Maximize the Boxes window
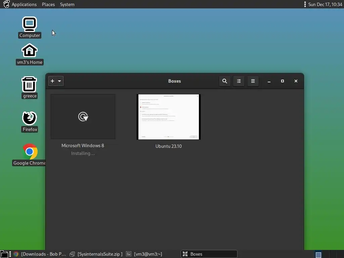 point(282,81)
